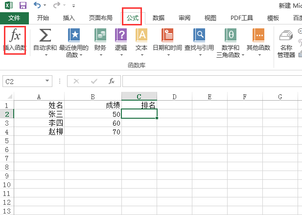Click cell containing 排名
Screen dimensions: 302x215
pyautogui.click(x=139, y=105)
